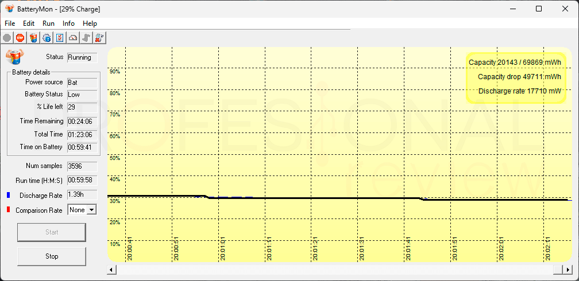Click the Battery Status field showing Low
579x281 pixels.
(x=82, y=95)
